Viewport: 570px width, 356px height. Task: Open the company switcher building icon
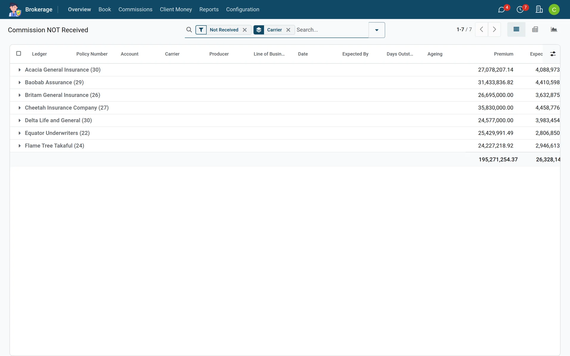[539, 9]
